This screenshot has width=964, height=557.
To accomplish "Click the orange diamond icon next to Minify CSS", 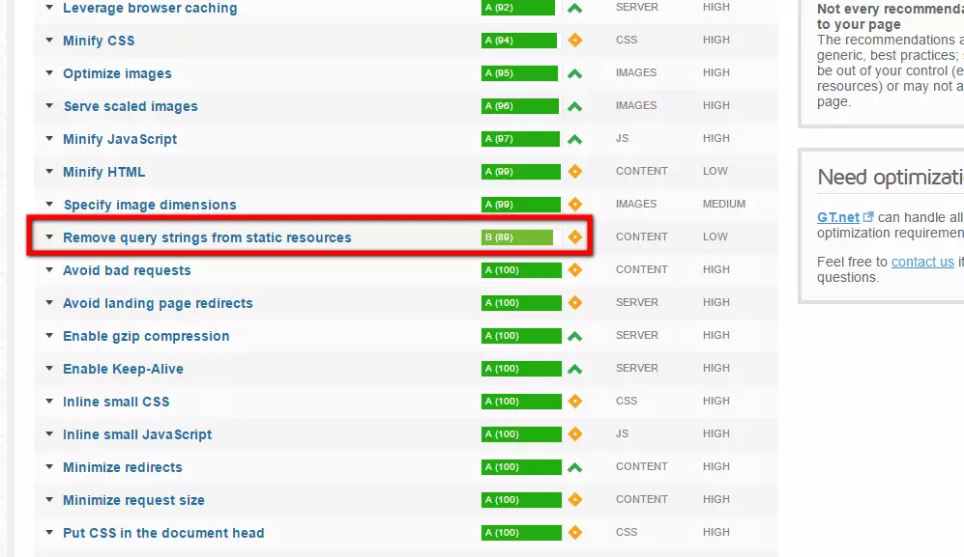I will (x=576, y=41).
